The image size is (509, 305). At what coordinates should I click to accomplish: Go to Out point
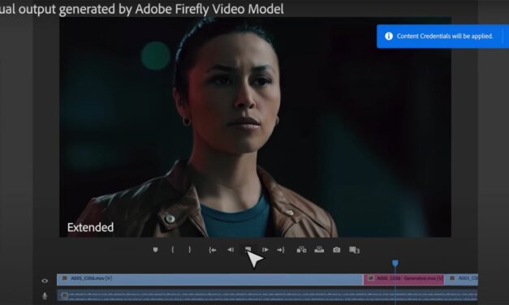point(281,250)
